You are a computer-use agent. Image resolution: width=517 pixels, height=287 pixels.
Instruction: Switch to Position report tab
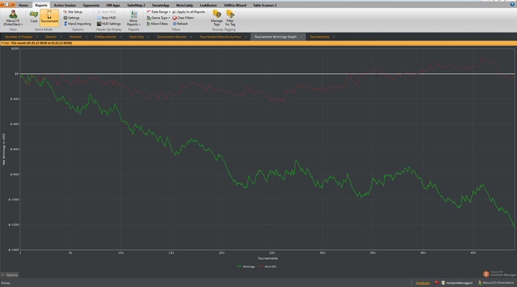[x=75, y=37]
